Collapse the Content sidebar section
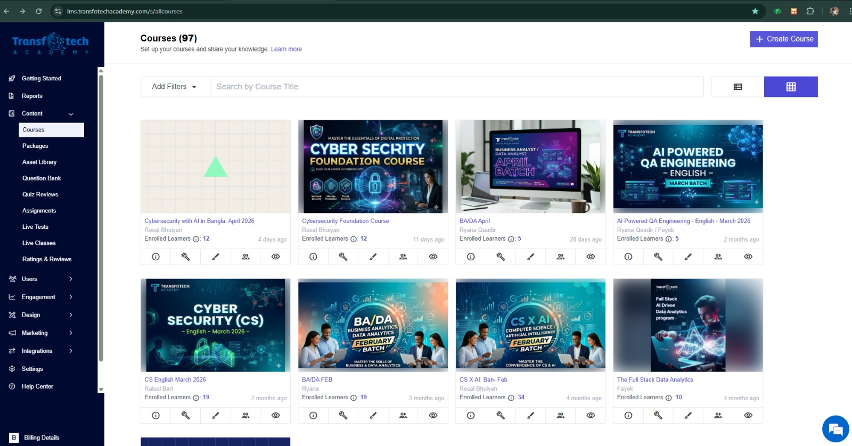 [71, 114]
